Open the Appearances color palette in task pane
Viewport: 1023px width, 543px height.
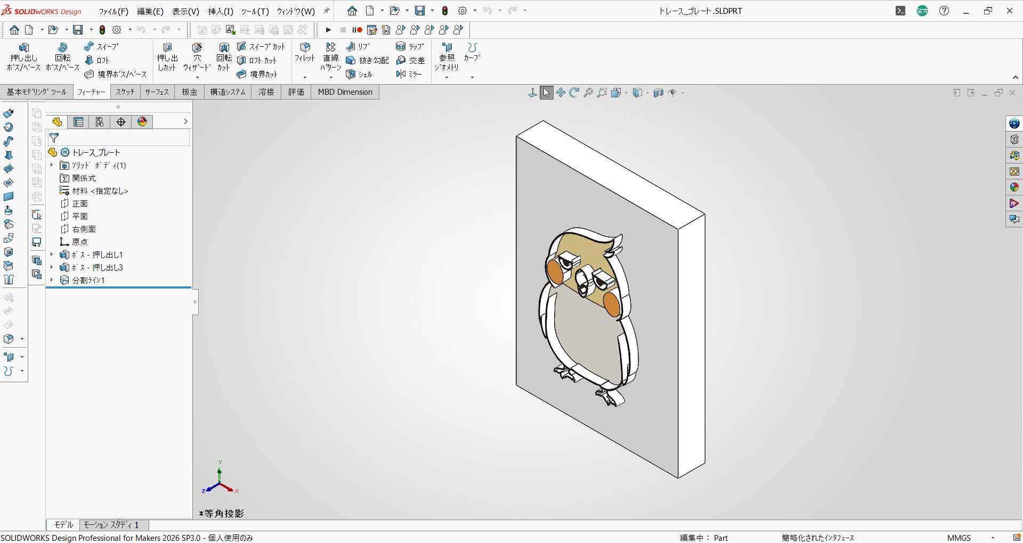click(x=1014, y=187)
